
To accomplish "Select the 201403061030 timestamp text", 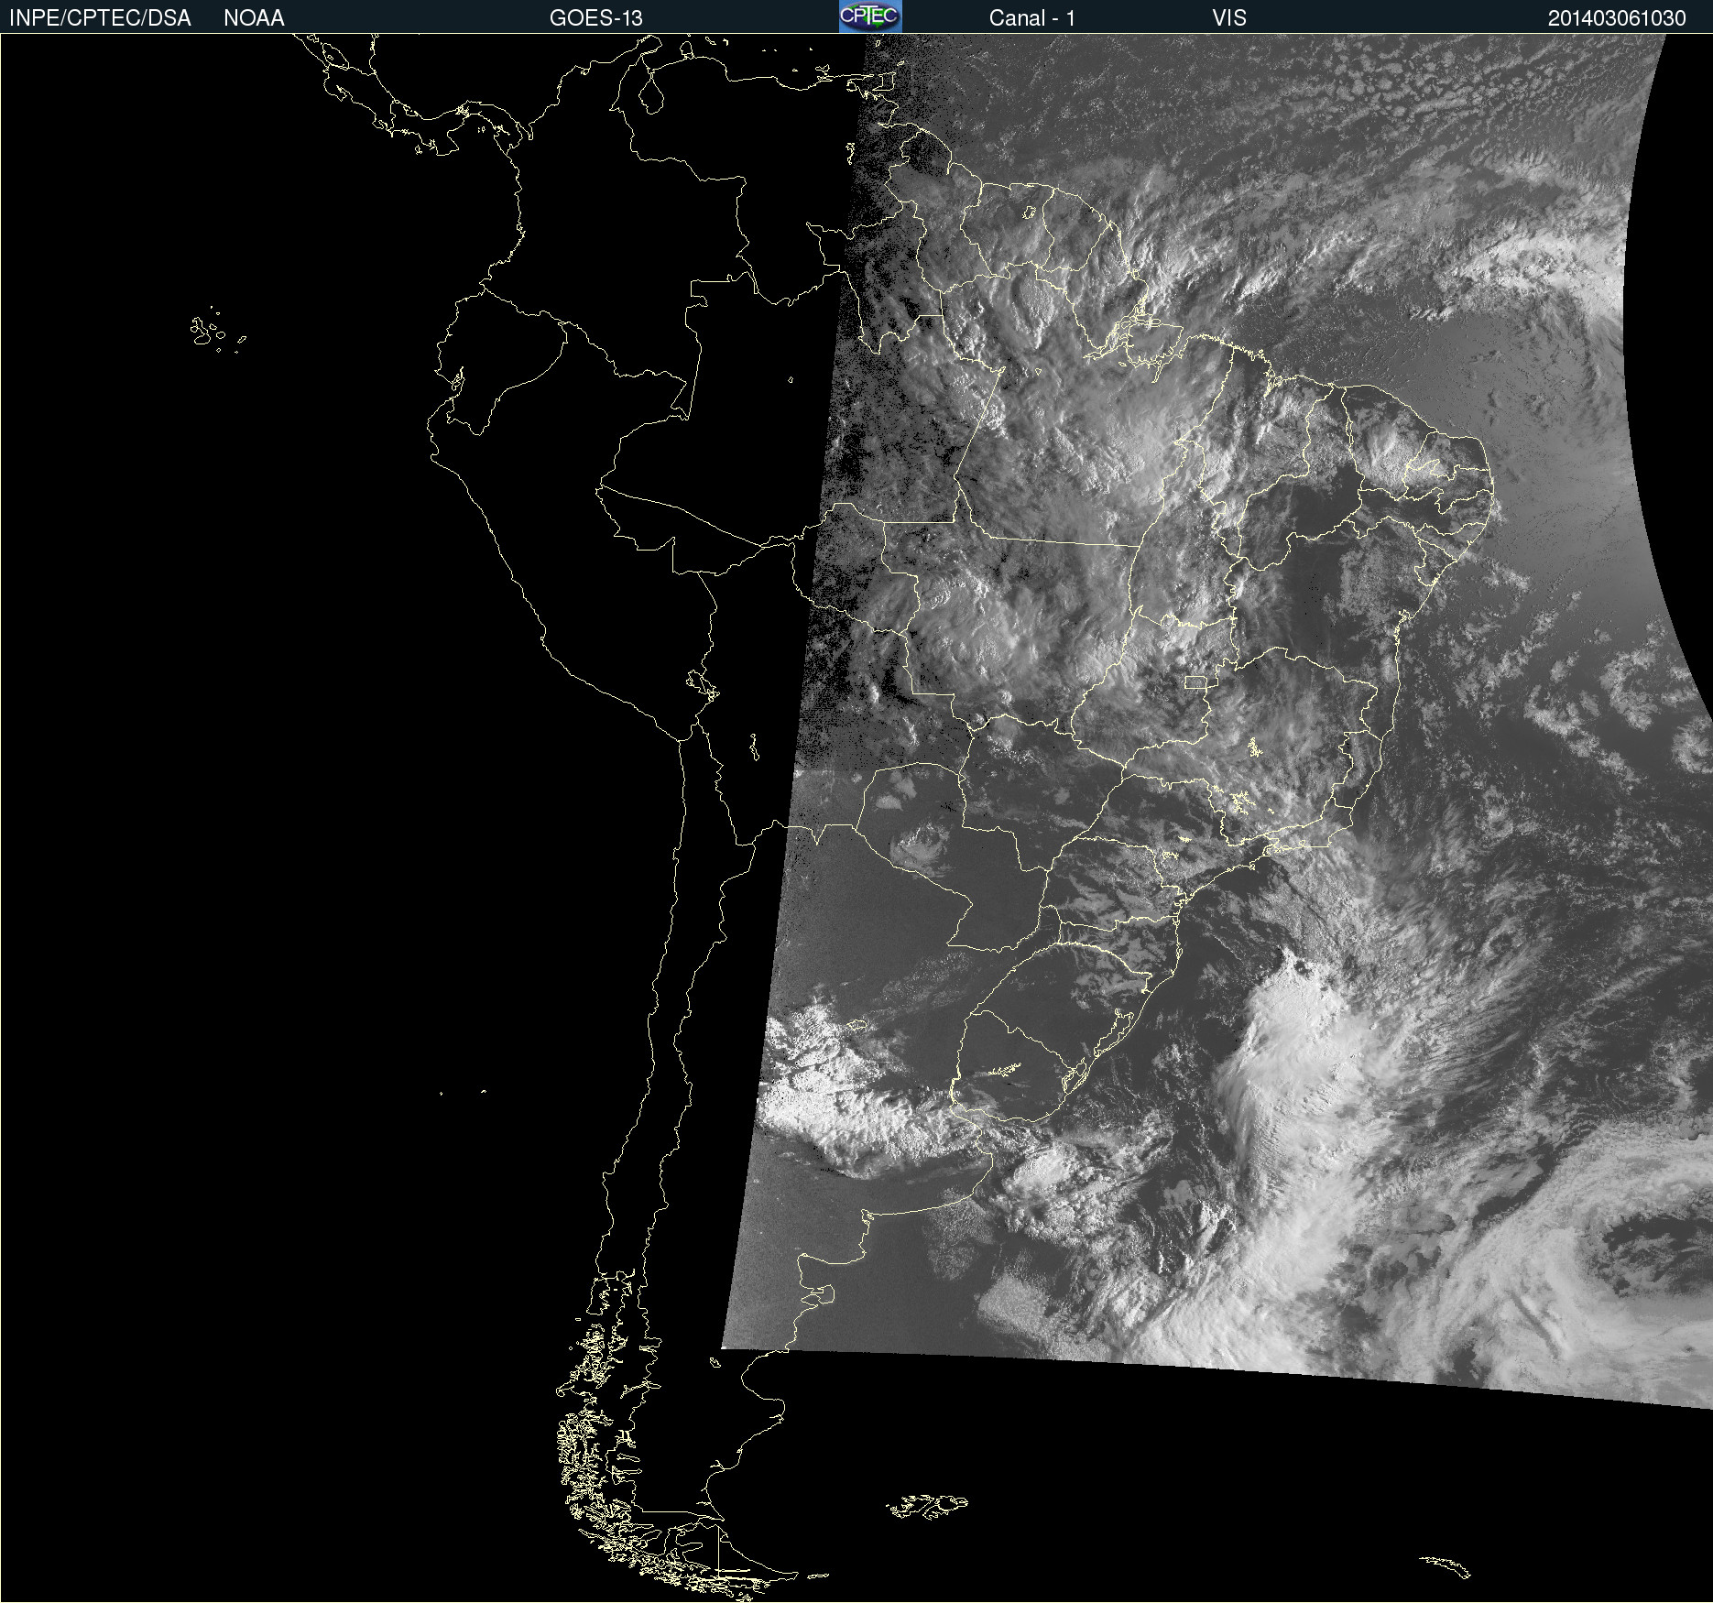I will point(1617,18).
